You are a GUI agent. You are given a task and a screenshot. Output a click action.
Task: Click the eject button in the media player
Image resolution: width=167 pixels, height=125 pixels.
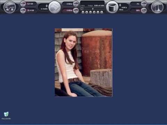coord(102,12)
